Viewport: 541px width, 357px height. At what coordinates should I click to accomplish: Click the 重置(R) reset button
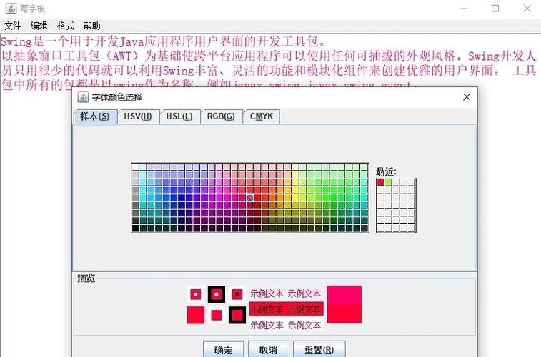pos(319,349)
